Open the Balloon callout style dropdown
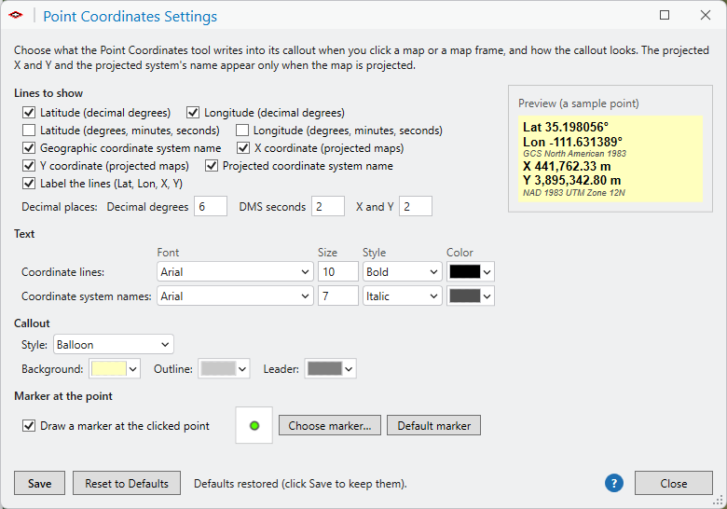The image size is (727, 509). 114,344
